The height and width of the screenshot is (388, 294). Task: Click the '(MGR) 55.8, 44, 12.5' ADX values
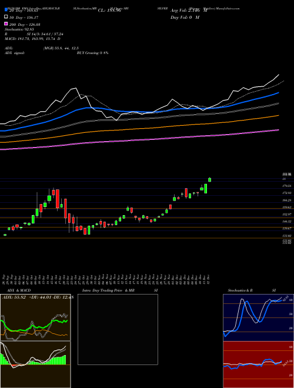tap(61, 48)
